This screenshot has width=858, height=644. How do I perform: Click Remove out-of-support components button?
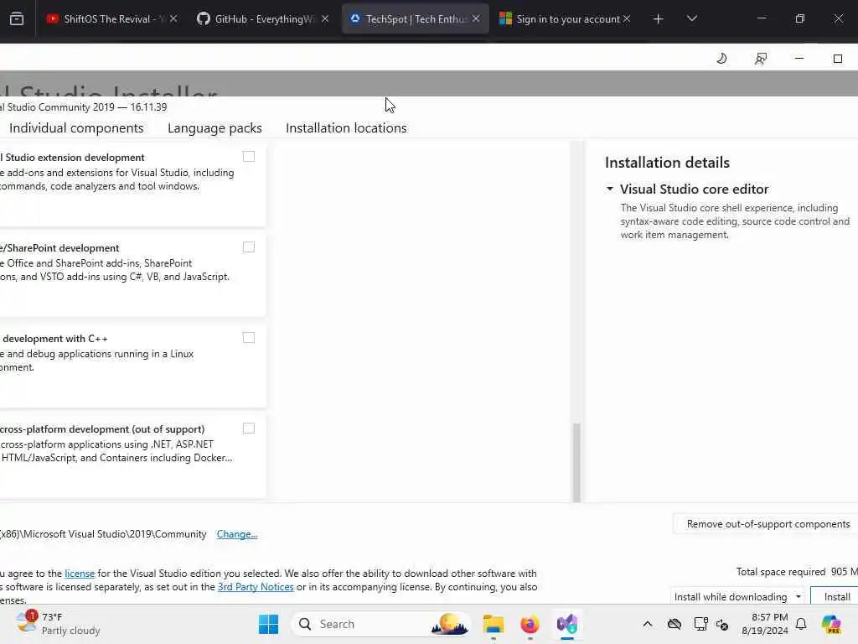(768, 524)
